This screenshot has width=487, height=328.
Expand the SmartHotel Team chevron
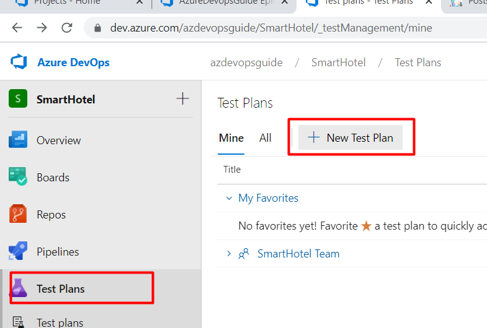pos(229,254)
